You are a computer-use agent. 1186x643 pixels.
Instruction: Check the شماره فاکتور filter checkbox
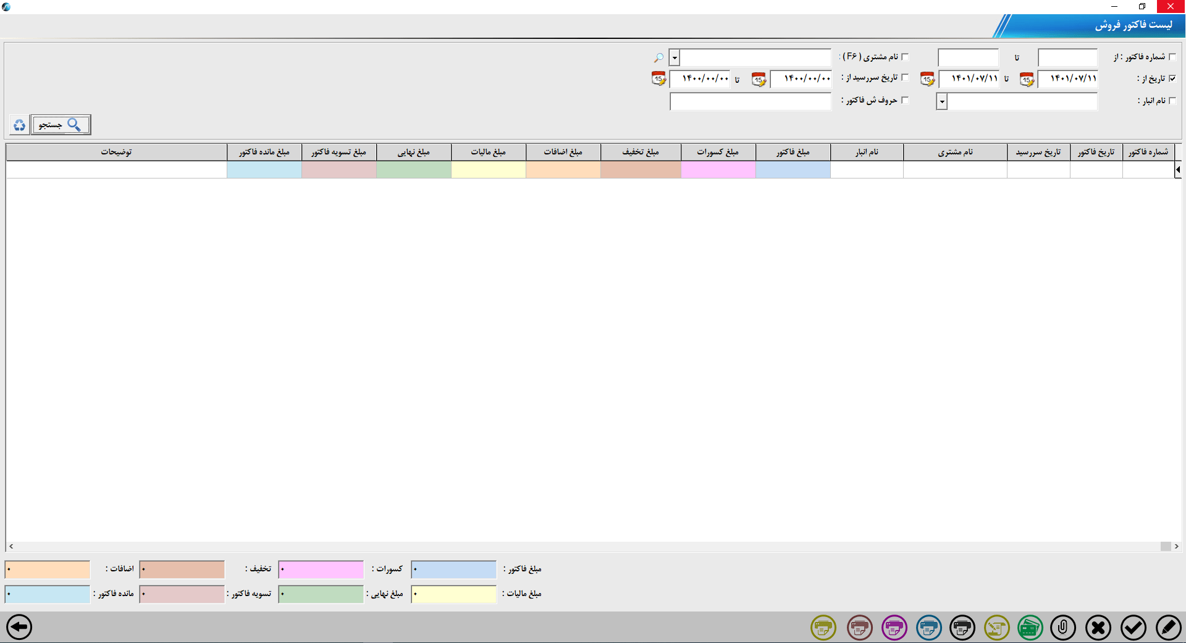tap(1173, 56)
